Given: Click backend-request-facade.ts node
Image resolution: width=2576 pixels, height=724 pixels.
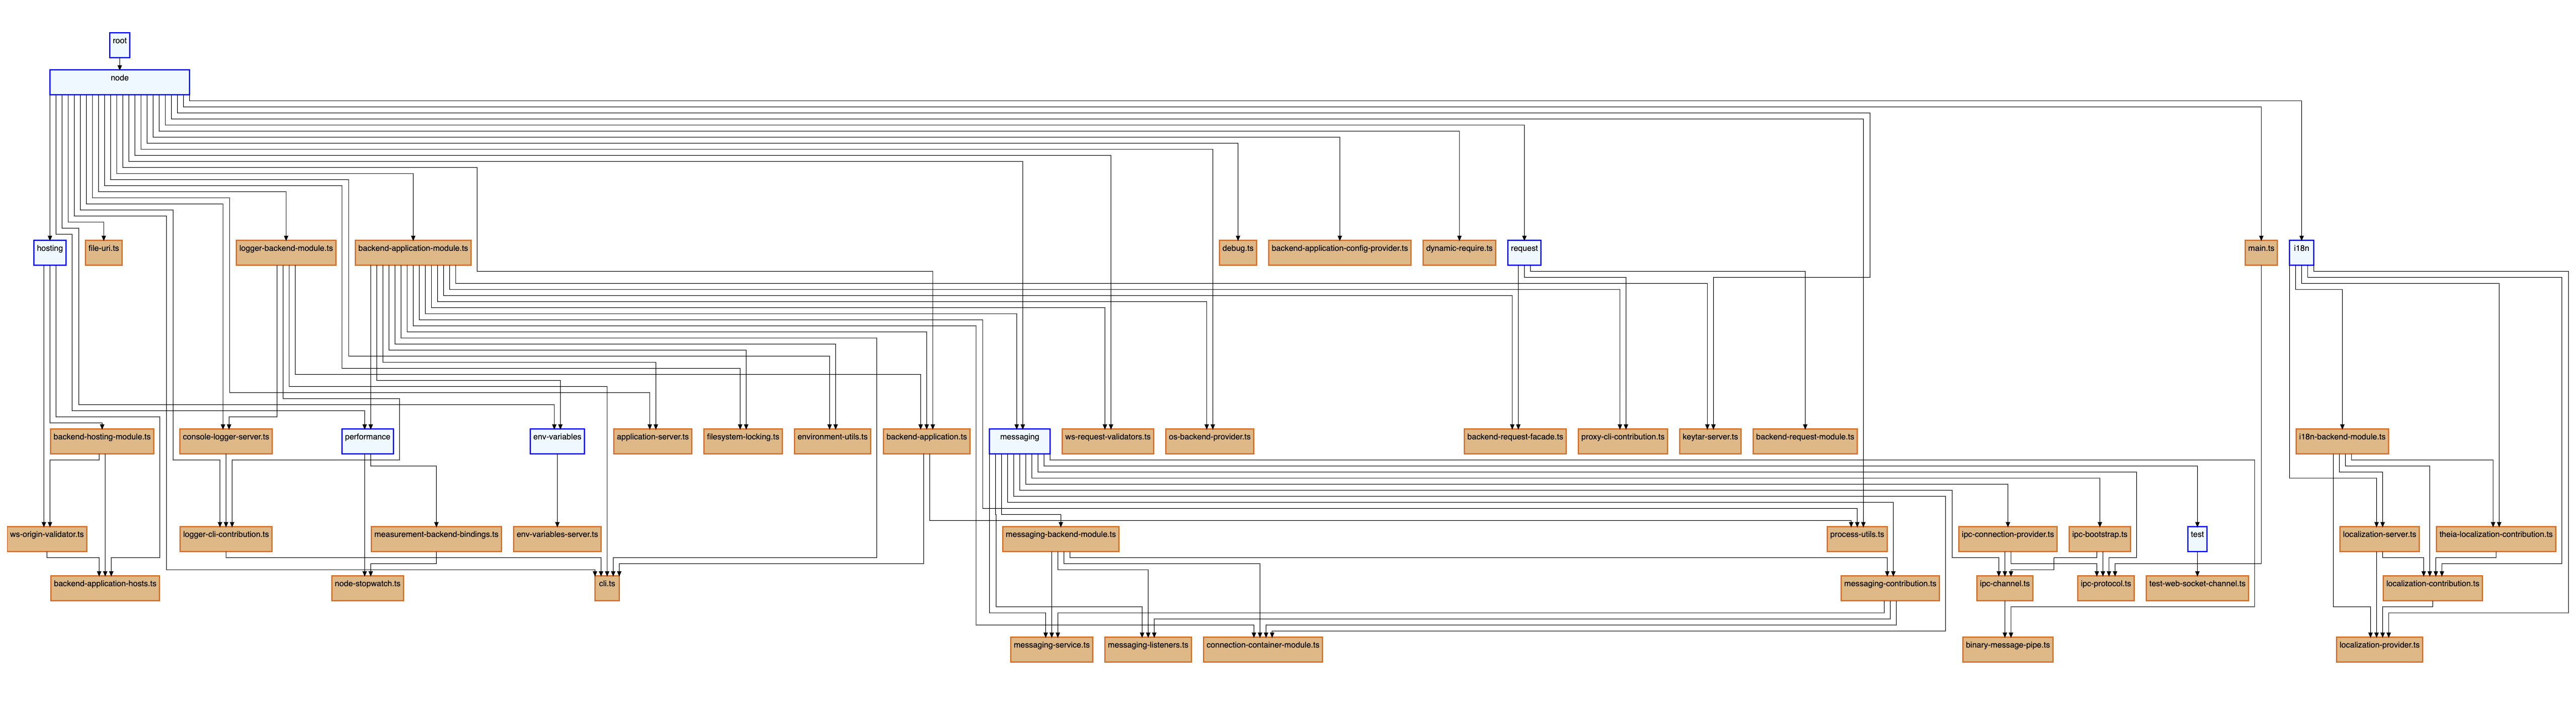Looking at the screenshot, I should point(1514,441).
